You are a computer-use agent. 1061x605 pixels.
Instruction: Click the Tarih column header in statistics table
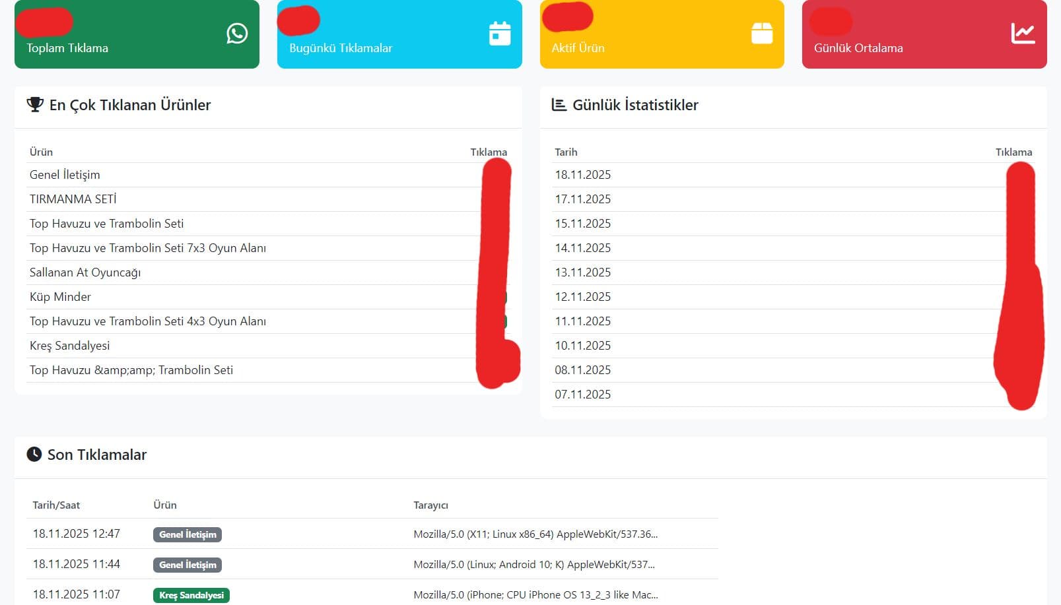pyautogui.click(x=566, y=151)
